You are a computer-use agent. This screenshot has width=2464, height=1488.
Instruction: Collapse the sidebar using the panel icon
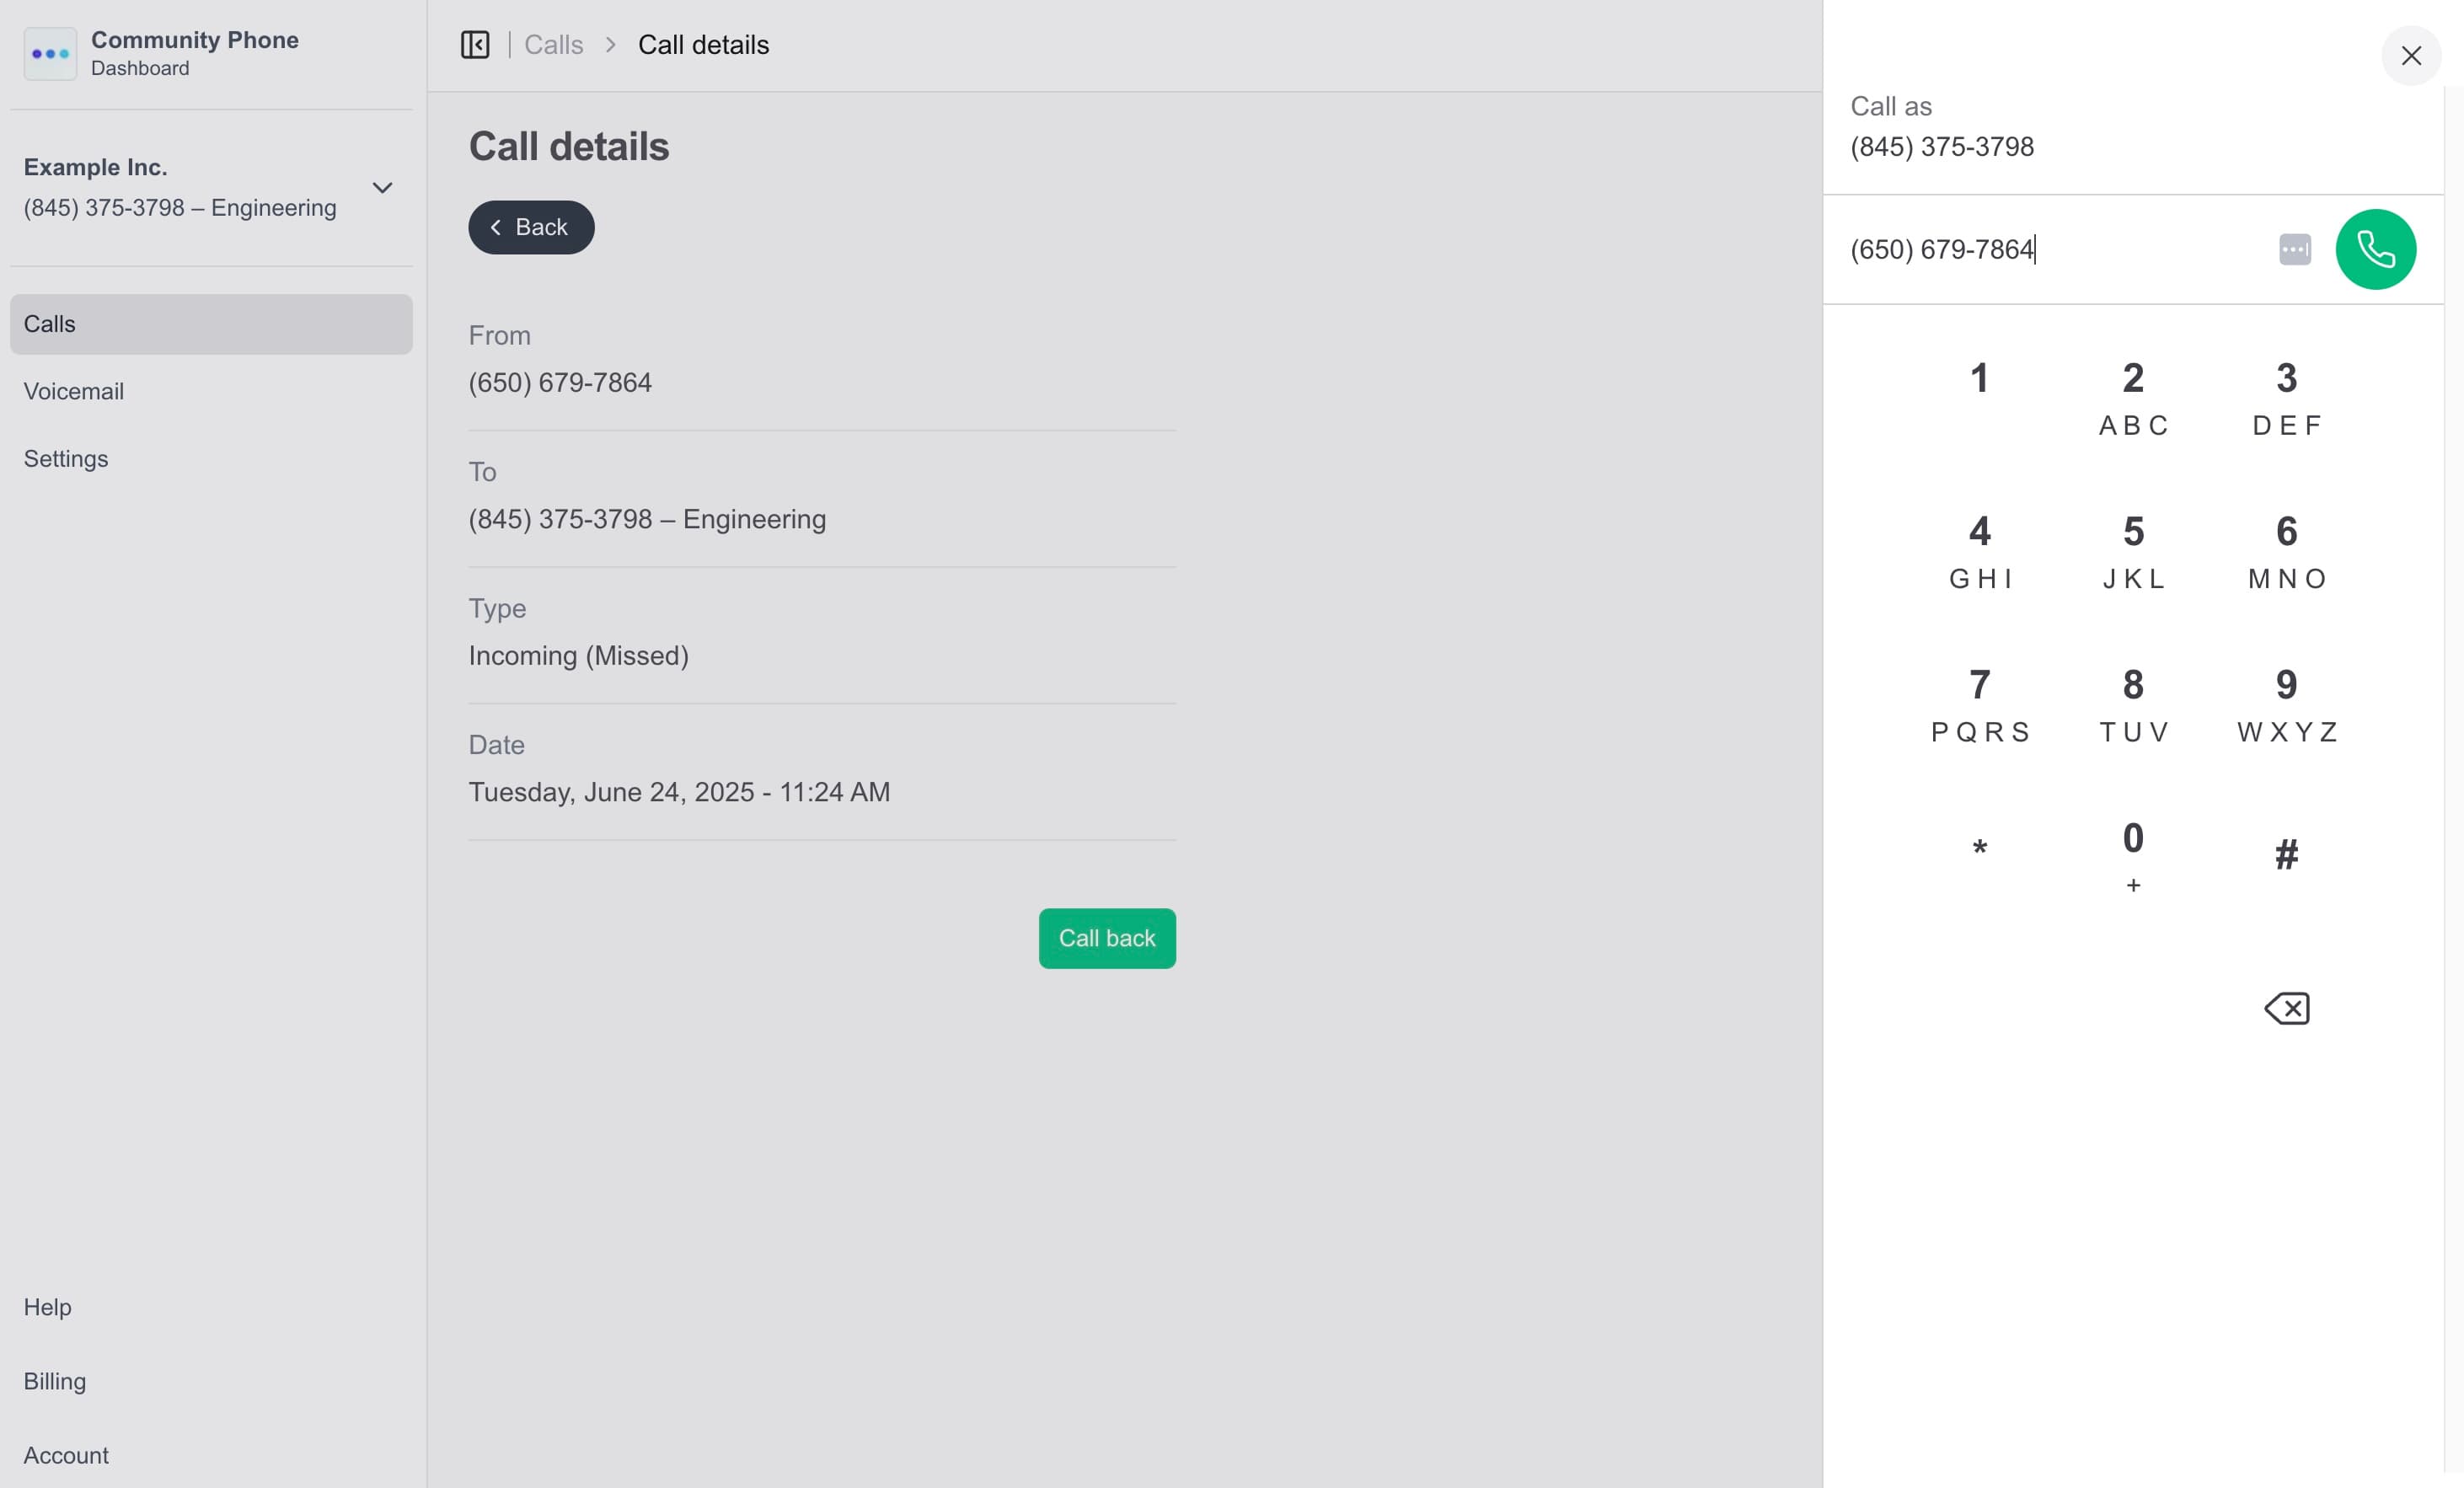click(x=475, y=44)
